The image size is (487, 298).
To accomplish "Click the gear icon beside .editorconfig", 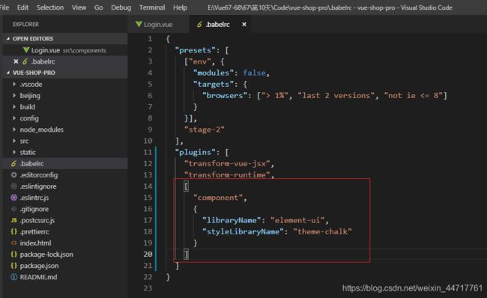I will pos(13,175).
